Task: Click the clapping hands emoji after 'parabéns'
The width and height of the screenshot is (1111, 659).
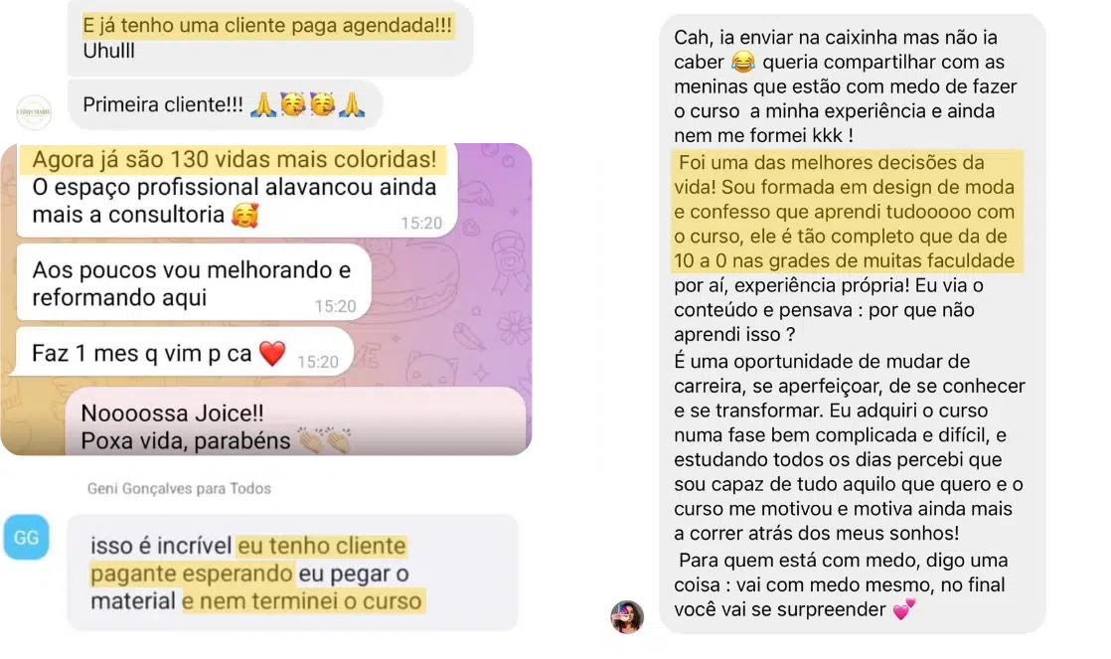Action: [x=325, y=440]
